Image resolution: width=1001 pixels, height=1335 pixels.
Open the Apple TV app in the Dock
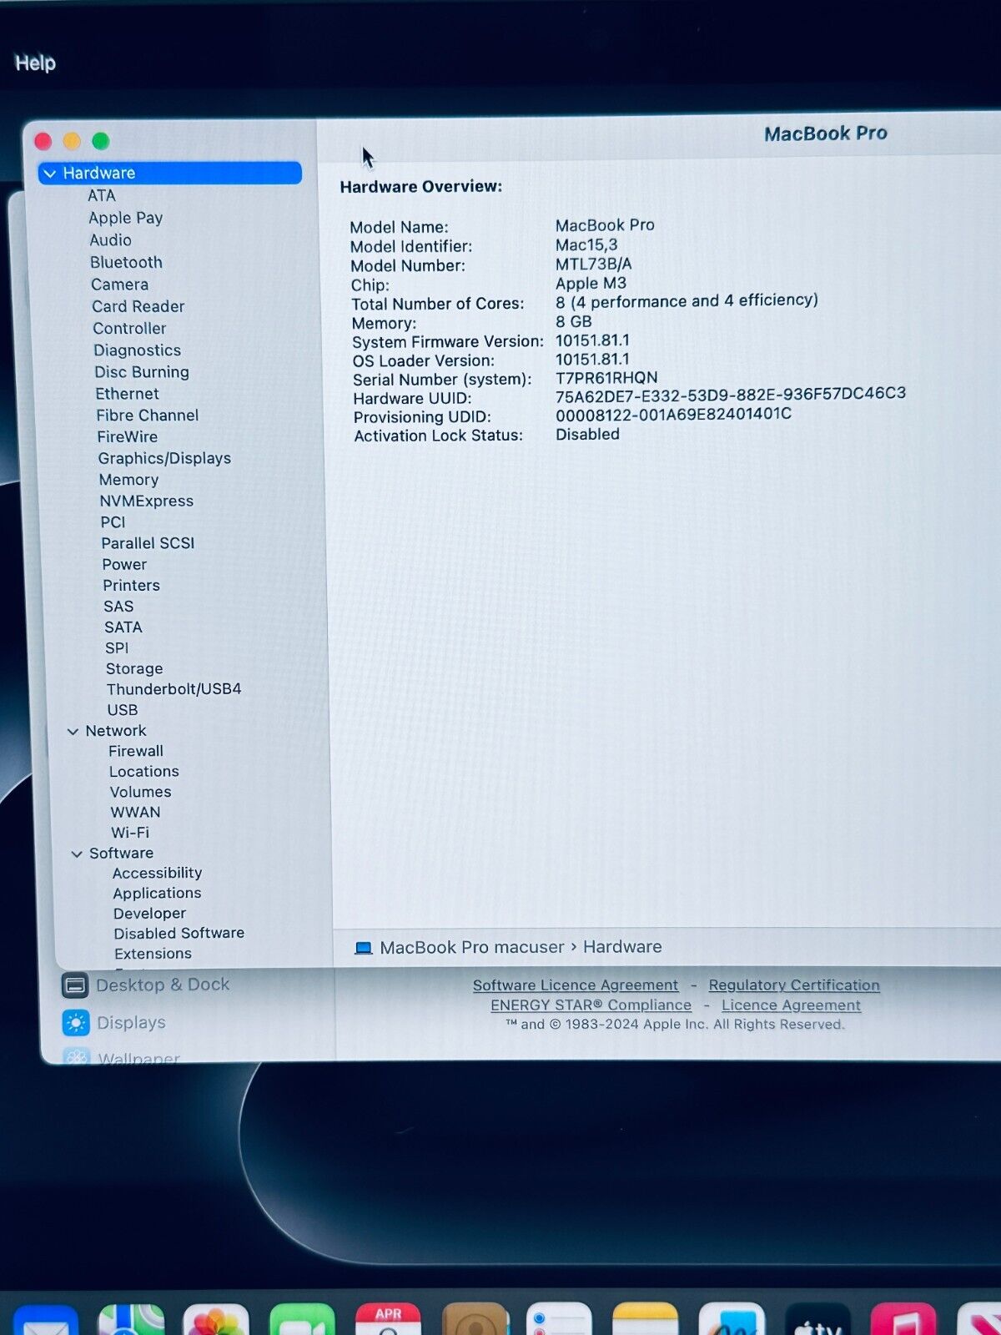tap(817, 1320)
